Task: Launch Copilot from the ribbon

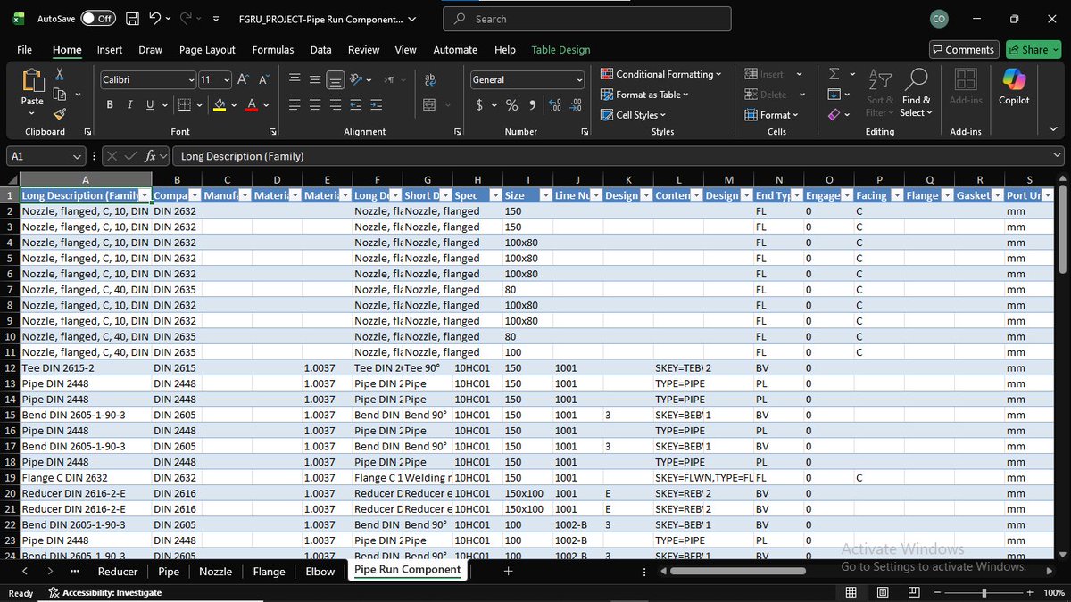Action: (1014, 87)
